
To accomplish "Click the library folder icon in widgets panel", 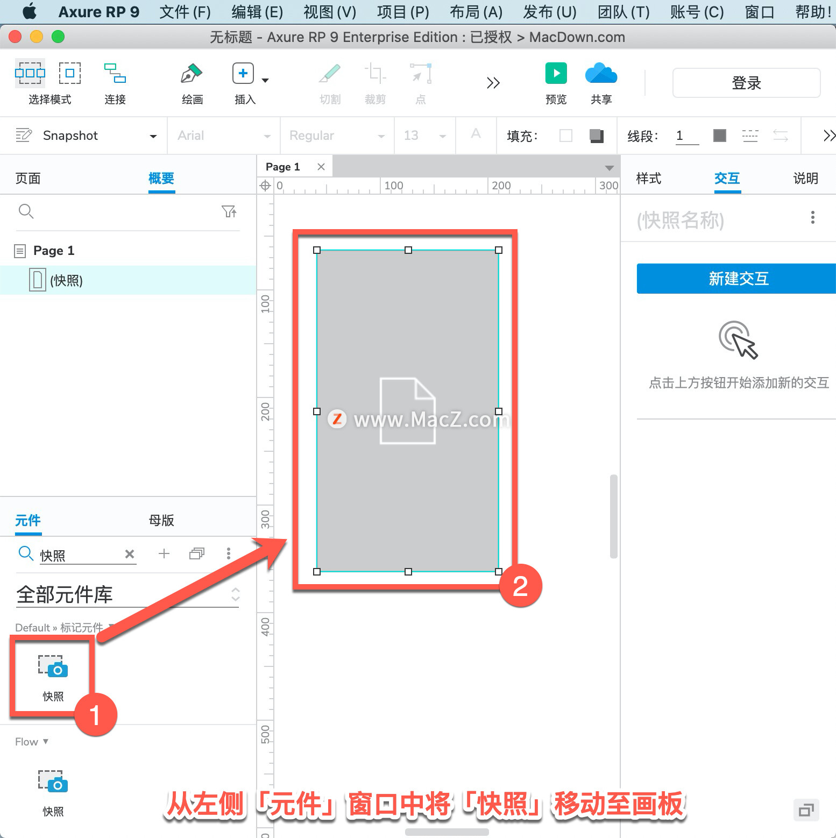I will tap(197, 553).
